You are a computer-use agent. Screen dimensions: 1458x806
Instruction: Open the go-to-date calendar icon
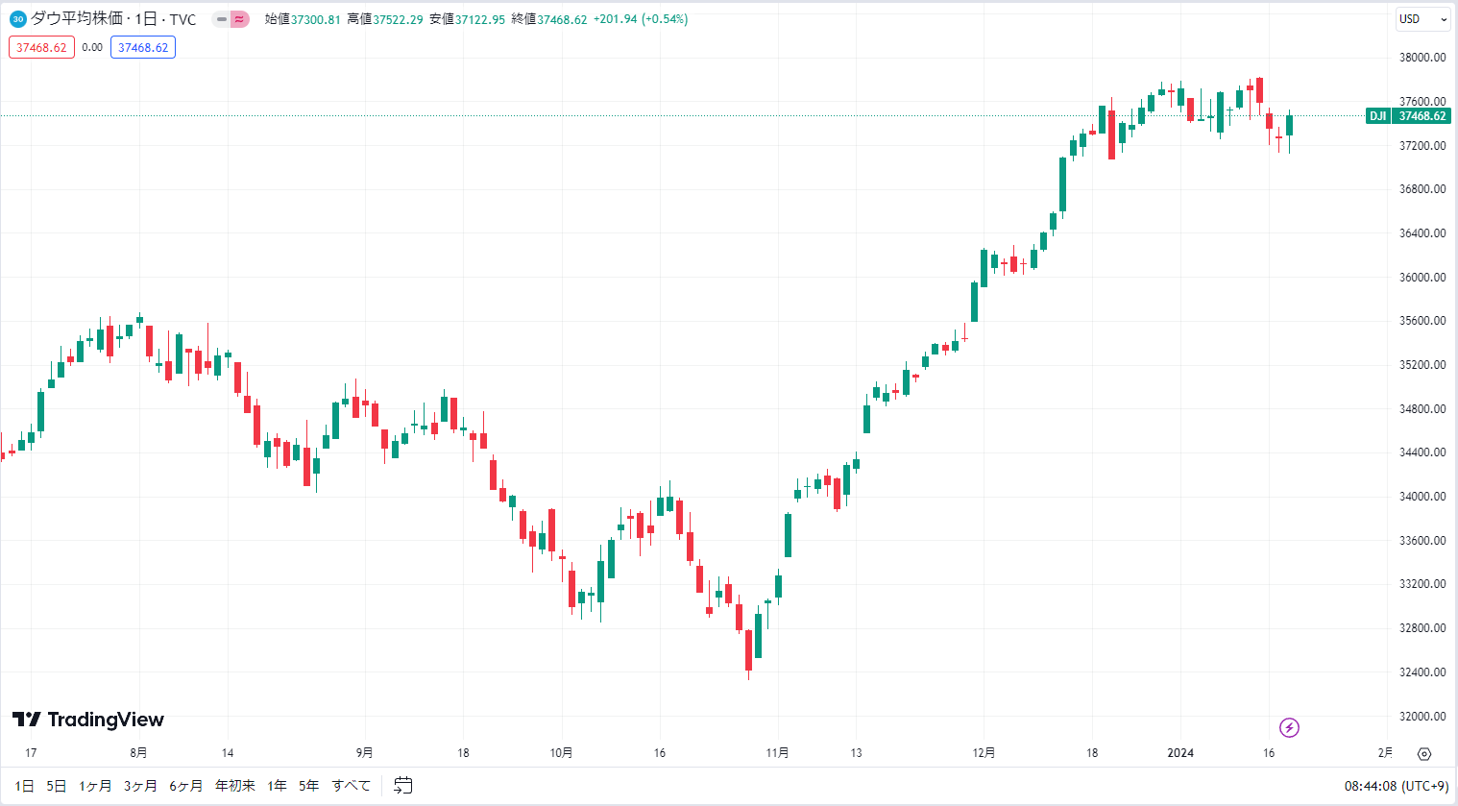[x=403, y=786]
